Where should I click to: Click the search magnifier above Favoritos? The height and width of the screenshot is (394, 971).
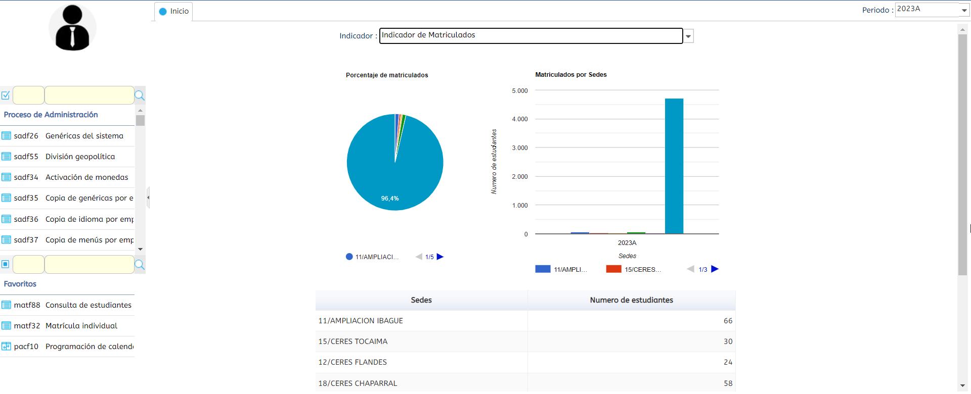(140, 265)
